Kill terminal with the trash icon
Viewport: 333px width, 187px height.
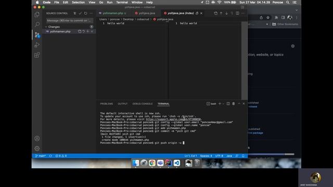[x=234, y=103]
